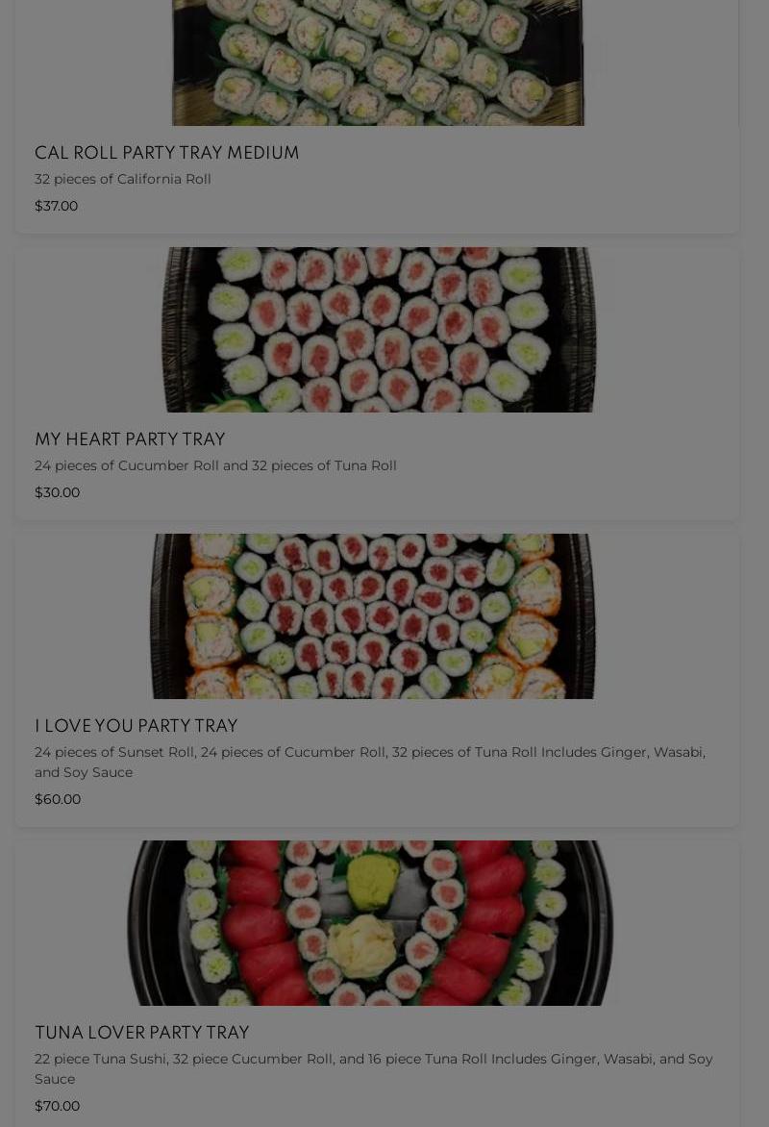
Task: Select the I LOVE YOU PARTY TRAY title
Action: (136, 726)
